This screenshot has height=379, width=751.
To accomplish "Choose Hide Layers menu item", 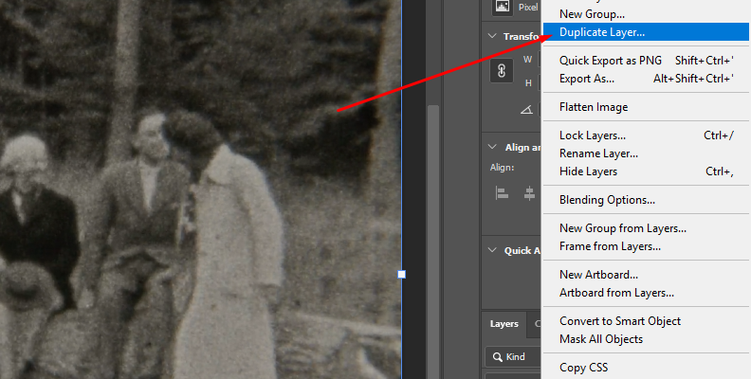I will pyautogui.click(x=588, y=171).
